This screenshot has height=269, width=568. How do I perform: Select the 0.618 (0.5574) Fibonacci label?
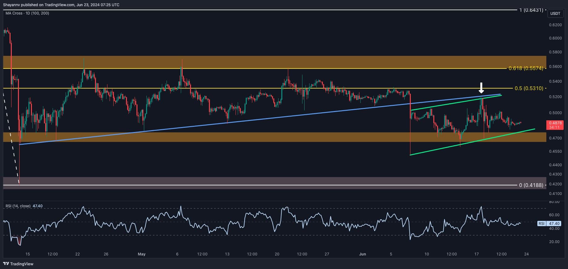click(x=526, y=68)
